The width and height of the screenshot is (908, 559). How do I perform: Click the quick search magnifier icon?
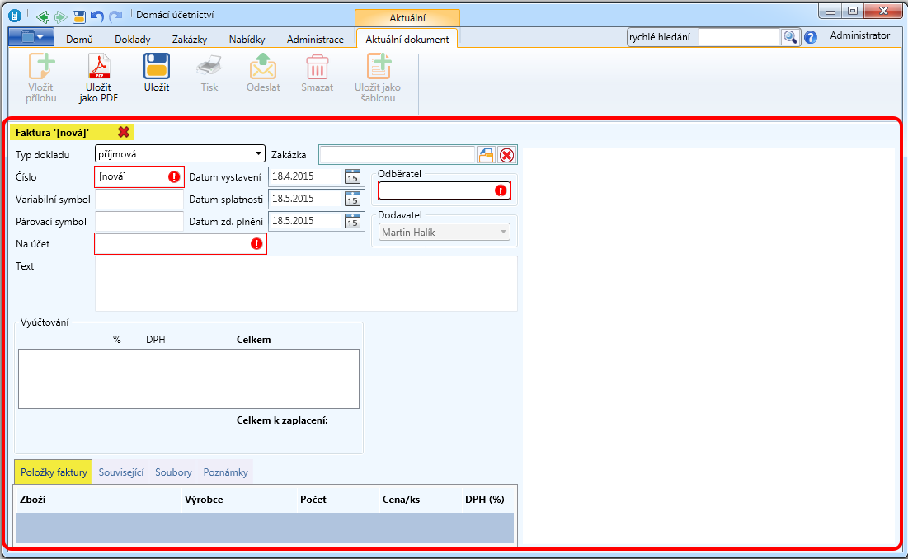click(x=790, y=37)
